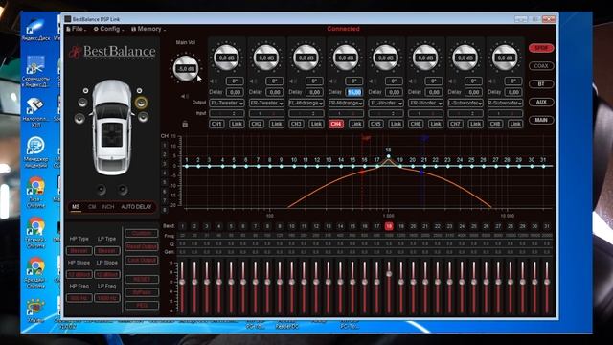Click EQ point 18 on the graph
The image size is (613, 345).
point(388,156)
